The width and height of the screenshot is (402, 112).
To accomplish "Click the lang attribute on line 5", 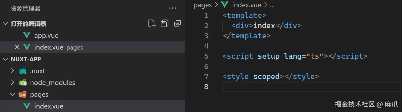I will 293,56.
